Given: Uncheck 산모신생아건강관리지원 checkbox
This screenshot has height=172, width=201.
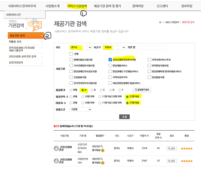Looking at the screenshot, I should [110, 60].
